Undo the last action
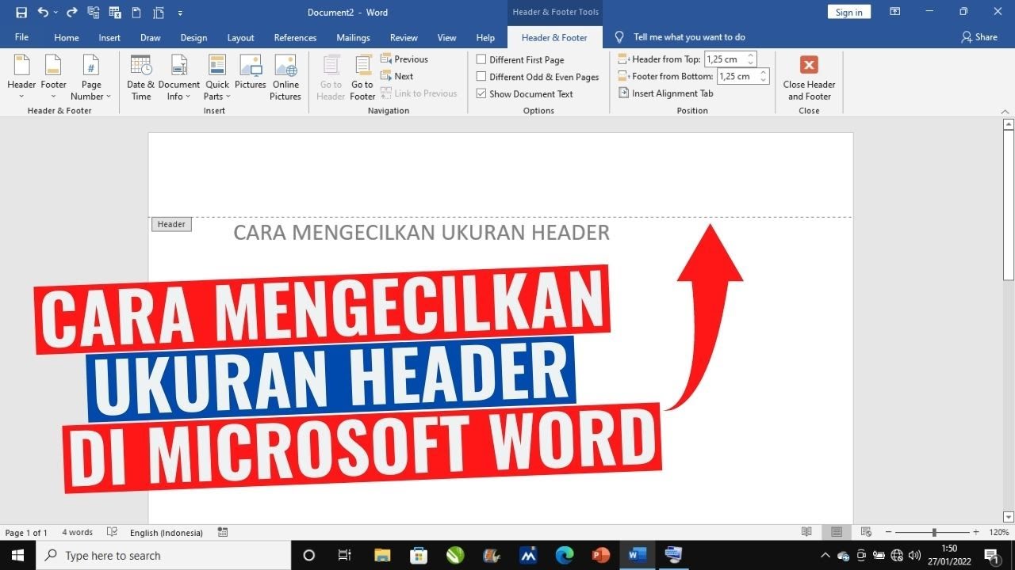This screenshot has width=1015, height=570. 43,13
